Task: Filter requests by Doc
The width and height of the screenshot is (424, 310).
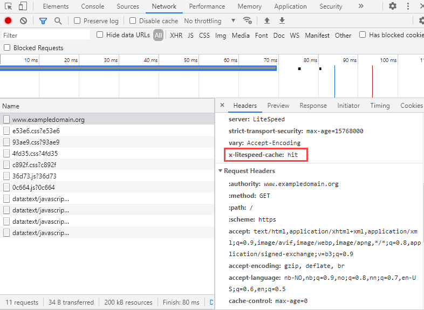Action: (x=279, y=36)
